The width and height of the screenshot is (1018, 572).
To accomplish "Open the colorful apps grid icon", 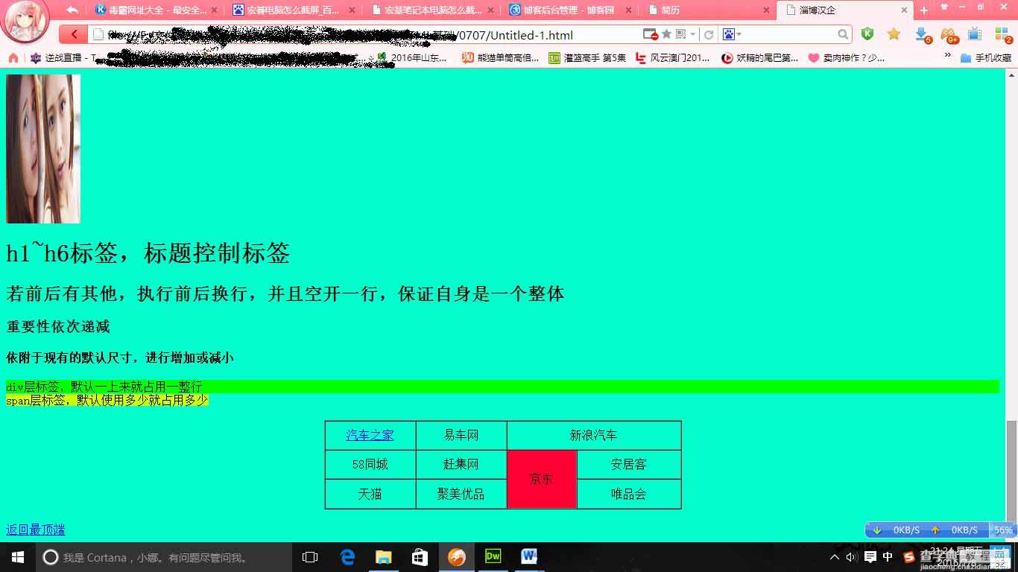I will point(1002,35).
